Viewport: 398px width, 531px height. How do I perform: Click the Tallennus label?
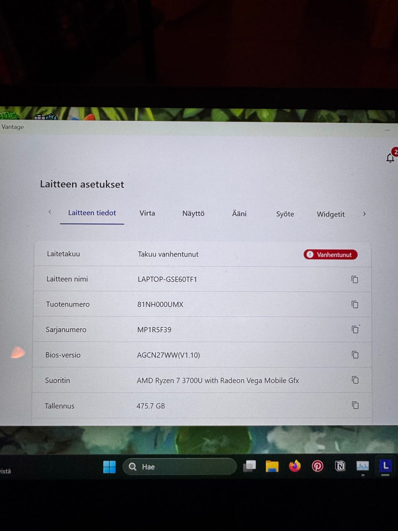[59, 406]
